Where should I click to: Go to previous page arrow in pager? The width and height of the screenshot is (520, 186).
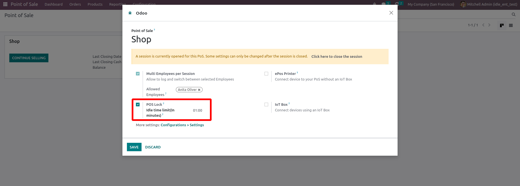(483, 25)
